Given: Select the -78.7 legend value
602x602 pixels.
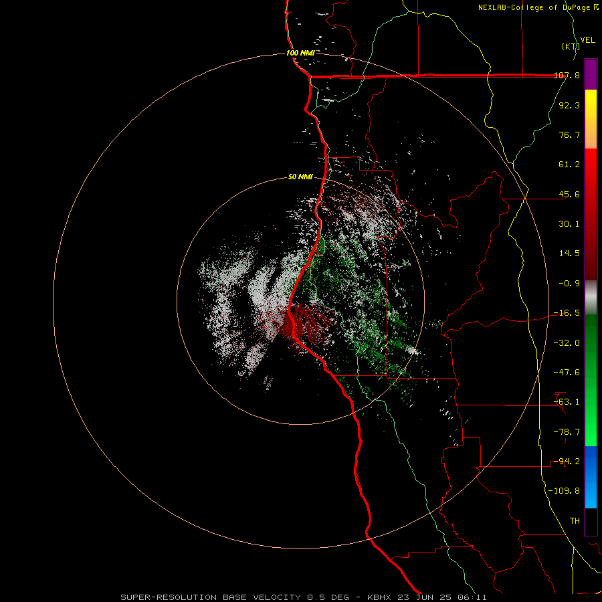Looking at the screenshot, I should point(567,432).
